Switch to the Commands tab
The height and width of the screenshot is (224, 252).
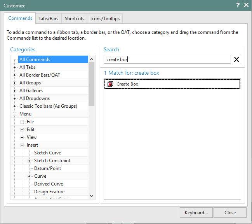(20, 18)
